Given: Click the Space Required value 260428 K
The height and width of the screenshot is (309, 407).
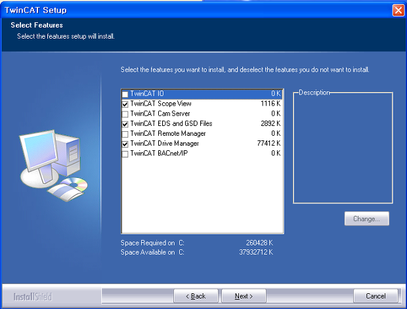Looking at the screenshot, I should pyautogui.click(x=259, y=243).
